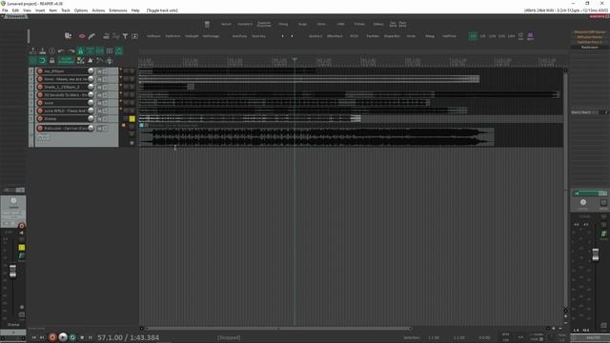610x343 pixels.
Task: Select the 1/64 grid button
Action: pos(511,36)
